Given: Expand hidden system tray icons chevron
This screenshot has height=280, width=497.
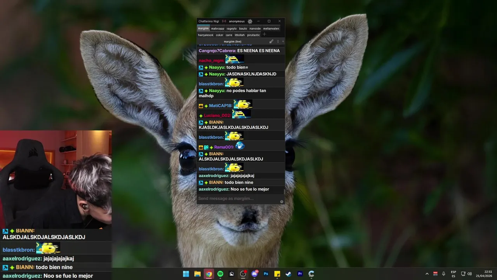Looking at the screenshot, I should 427,274.
